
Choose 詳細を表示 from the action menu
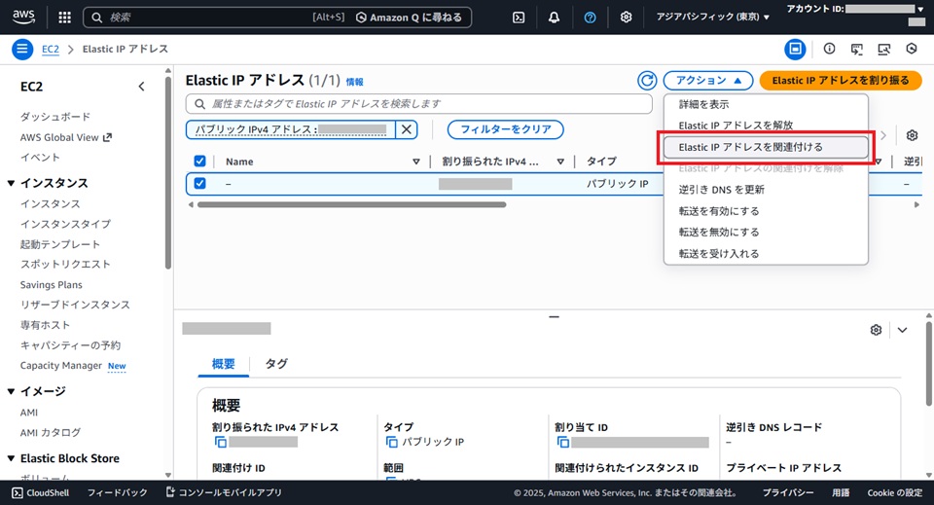(x=766, y=104)
